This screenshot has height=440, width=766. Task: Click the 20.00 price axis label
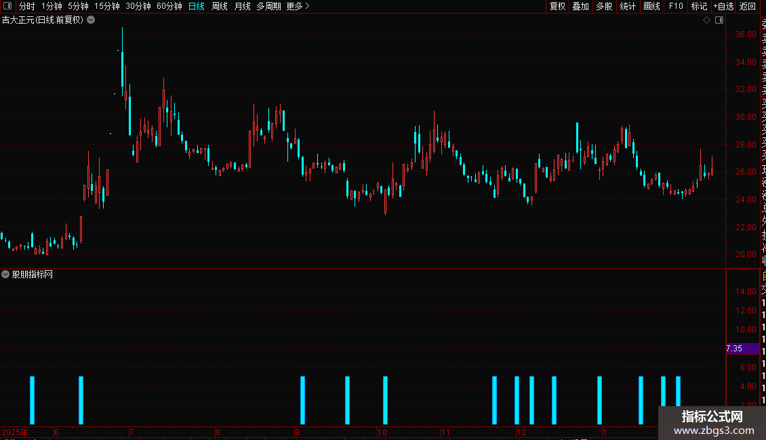pos(746,254)
